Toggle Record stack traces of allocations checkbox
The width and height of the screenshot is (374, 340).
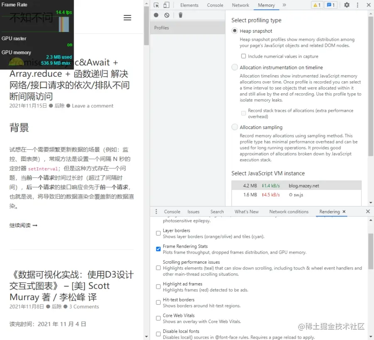pyautogui.click(x=243, y=113)
